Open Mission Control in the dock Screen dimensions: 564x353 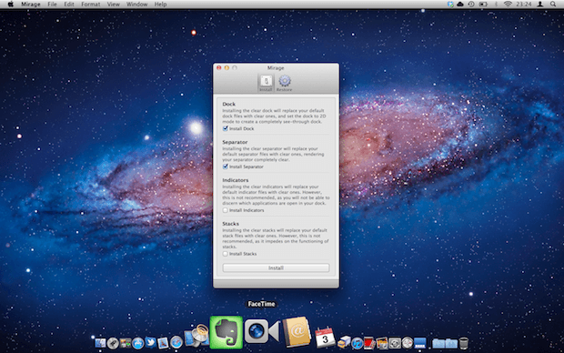pos(126,343)
